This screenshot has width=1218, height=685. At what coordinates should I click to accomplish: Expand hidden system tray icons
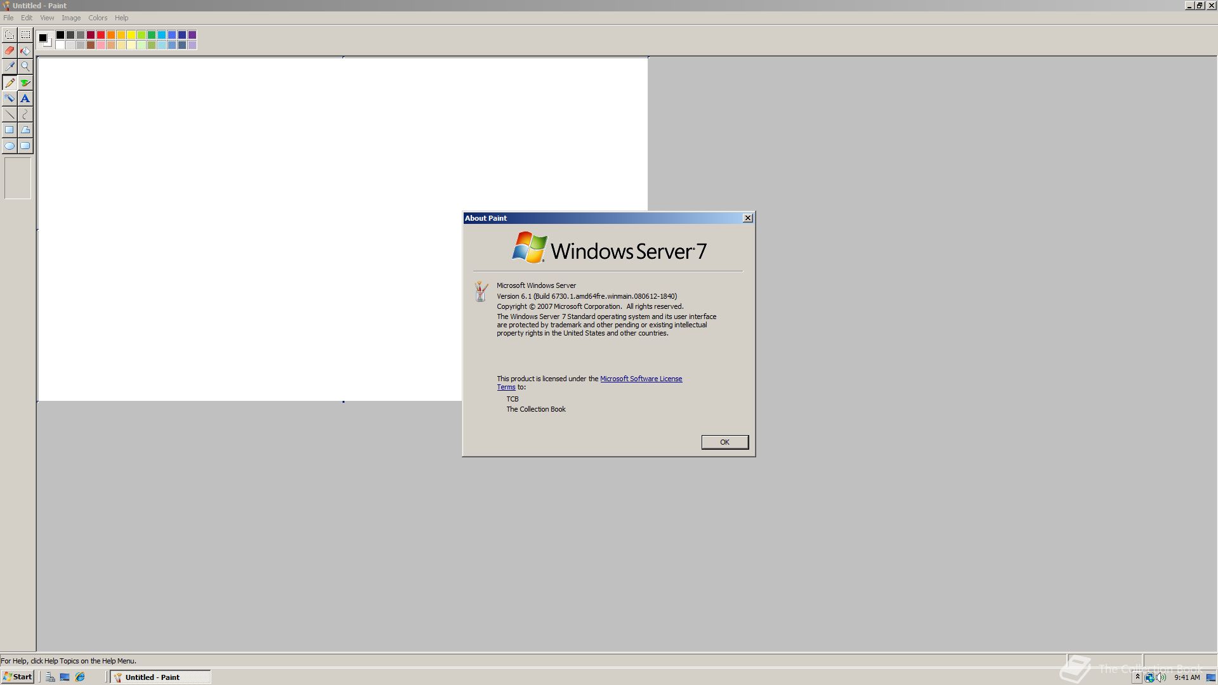pyautogui.click(x=1137, y=677)
